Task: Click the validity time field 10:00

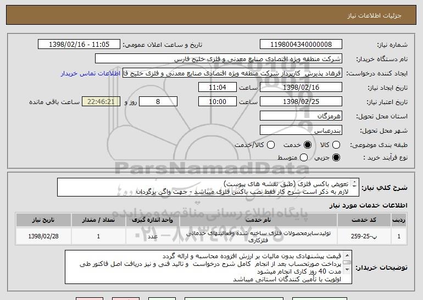Action: 218,102
